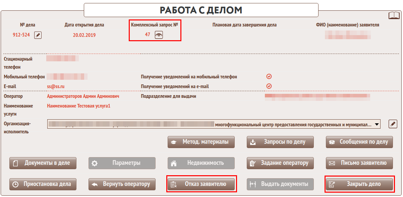Viewport: 403px width, 197px height.
Task: Click the Недвижимость button
Action: (201, 163)
